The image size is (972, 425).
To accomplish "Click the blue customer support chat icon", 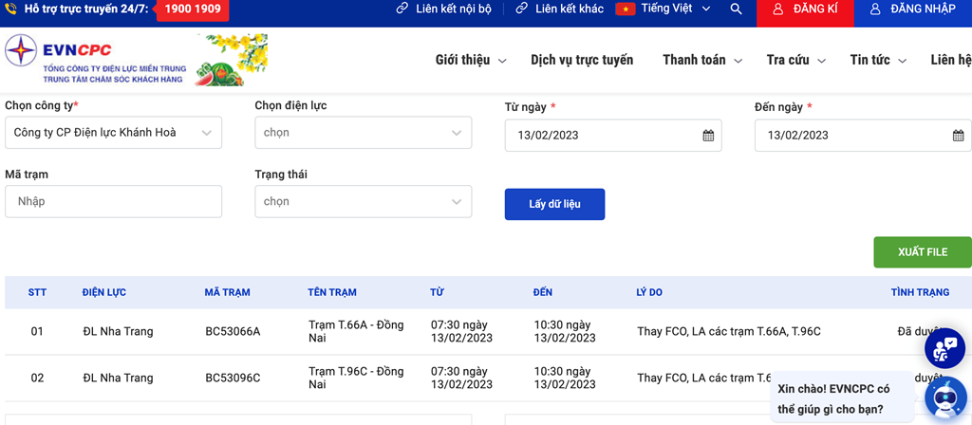I will click(x=944, y=350).
